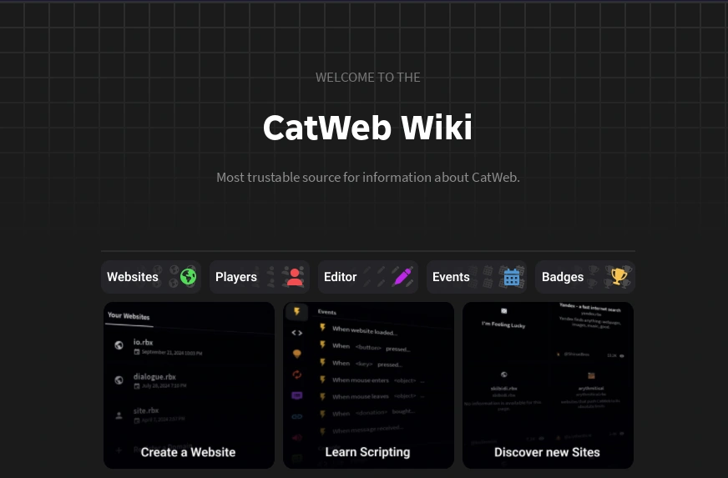728x478 pixels.
Task: Click the I'm Feeling Lucky text
Action: [503, 325]
